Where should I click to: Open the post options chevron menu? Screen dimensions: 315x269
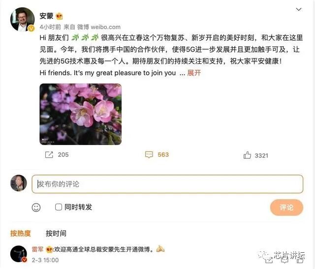(299, 9)
